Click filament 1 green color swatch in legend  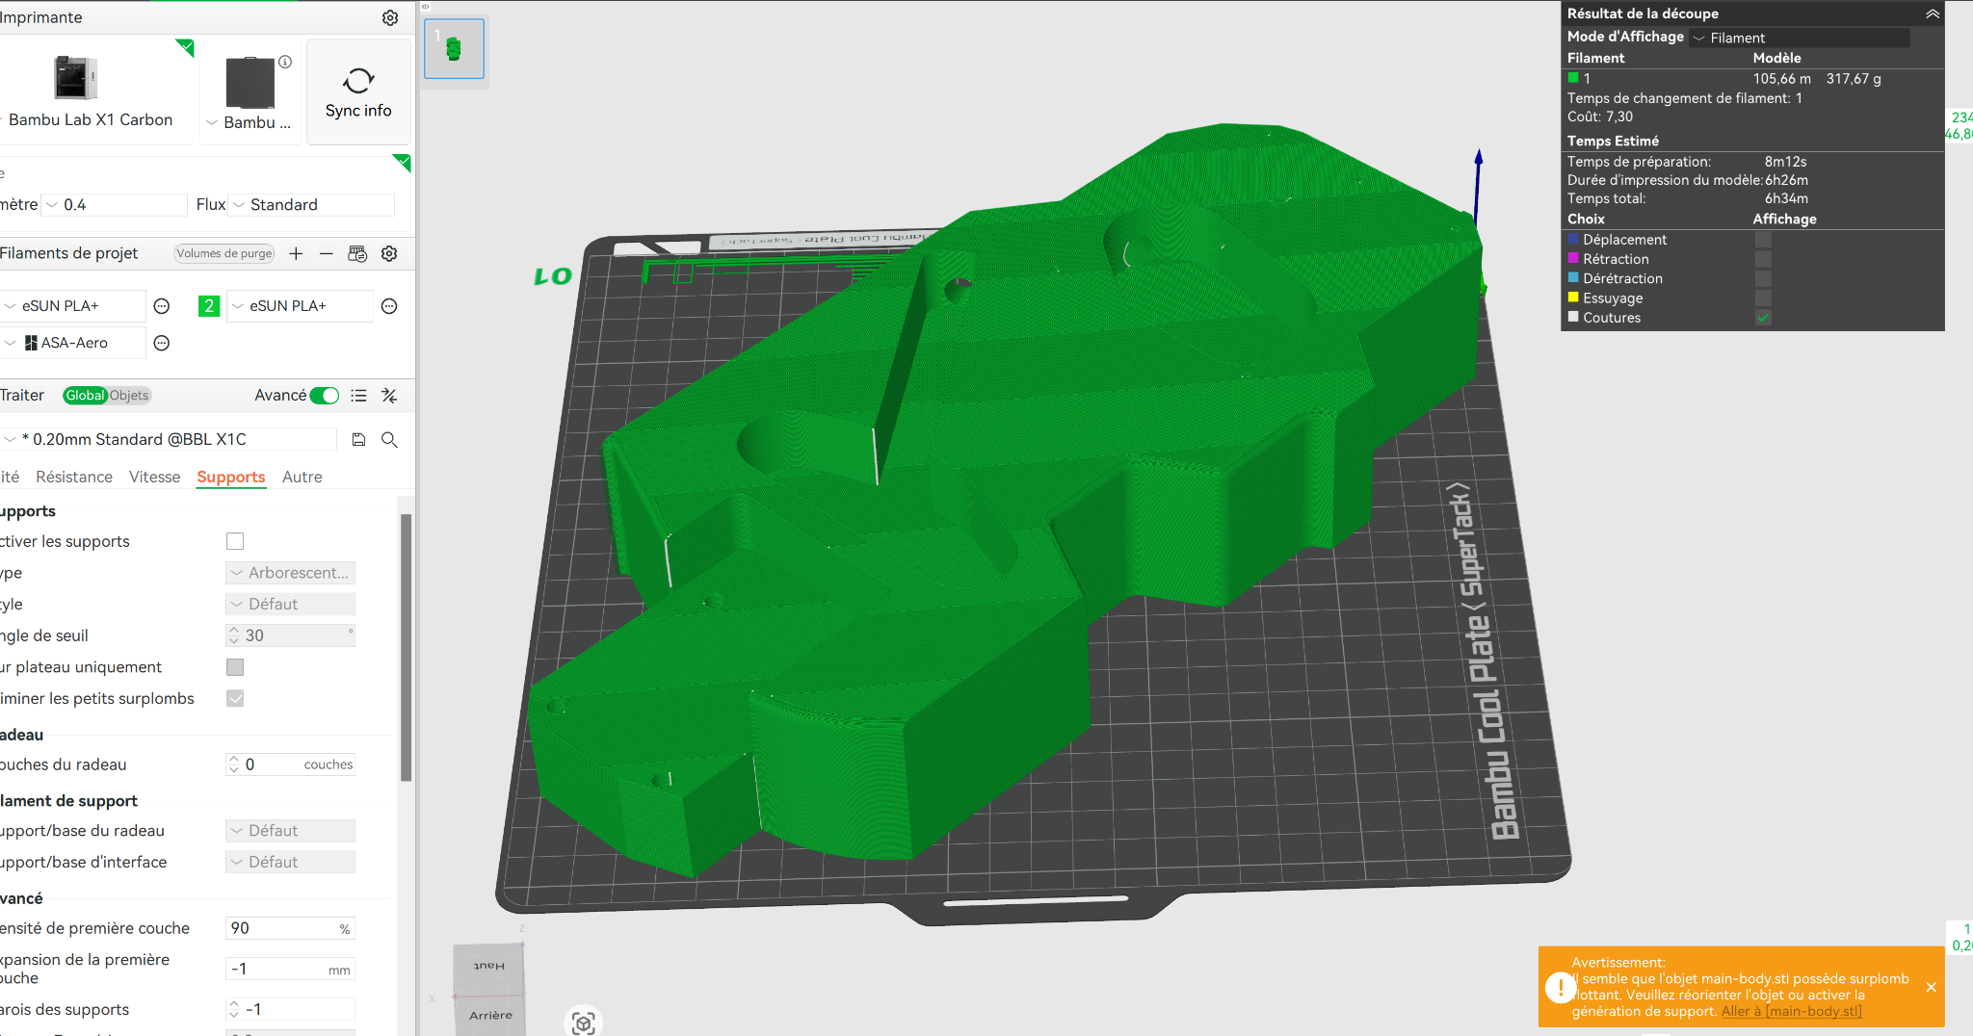click(1573, 78)
